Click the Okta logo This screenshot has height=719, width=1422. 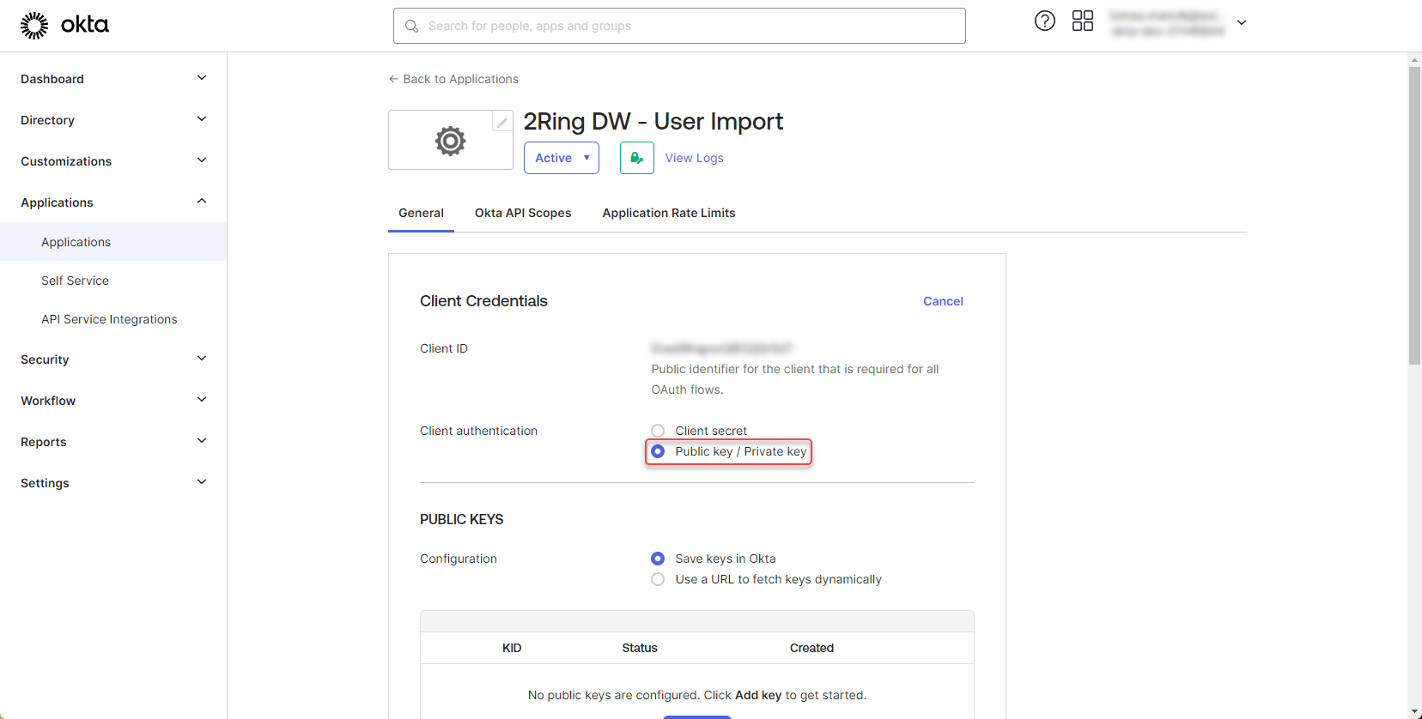[64, 25]
